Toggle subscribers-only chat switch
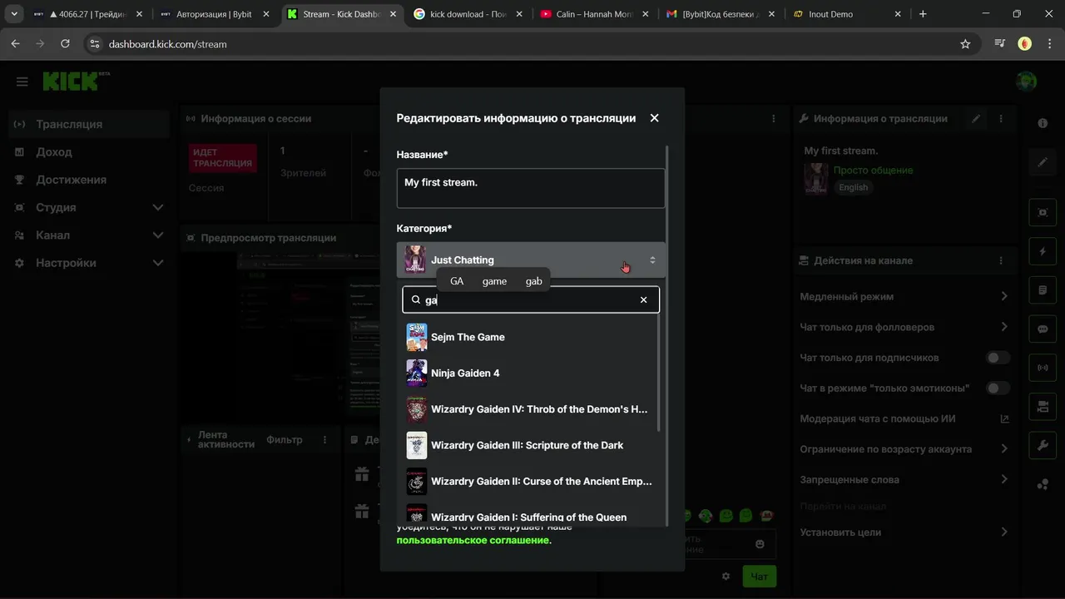The height and width of the screenshot is (599, 1065). click(998, 358)
